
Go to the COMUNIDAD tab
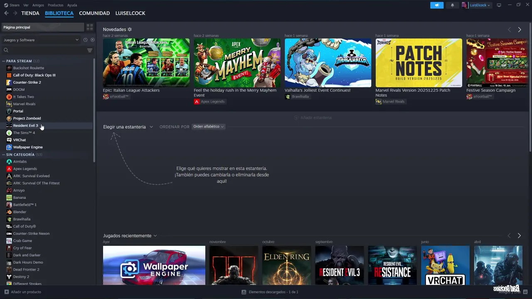[94, 13]
